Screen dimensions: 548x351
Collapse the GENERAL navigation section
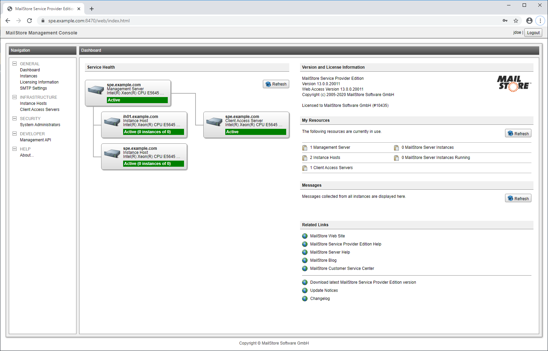point(15,64)
